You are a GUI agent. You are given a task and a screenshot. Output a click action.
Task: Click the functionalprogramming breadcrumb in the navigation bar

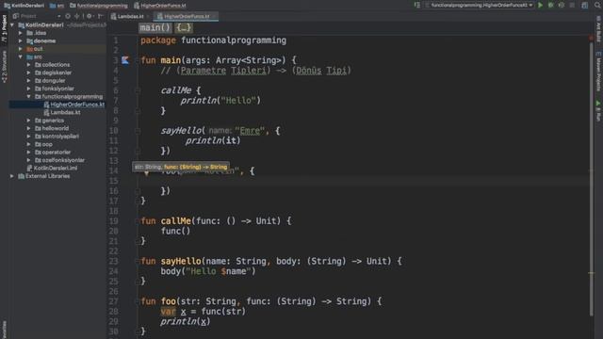pyautogui.click(x=99, y=6)
